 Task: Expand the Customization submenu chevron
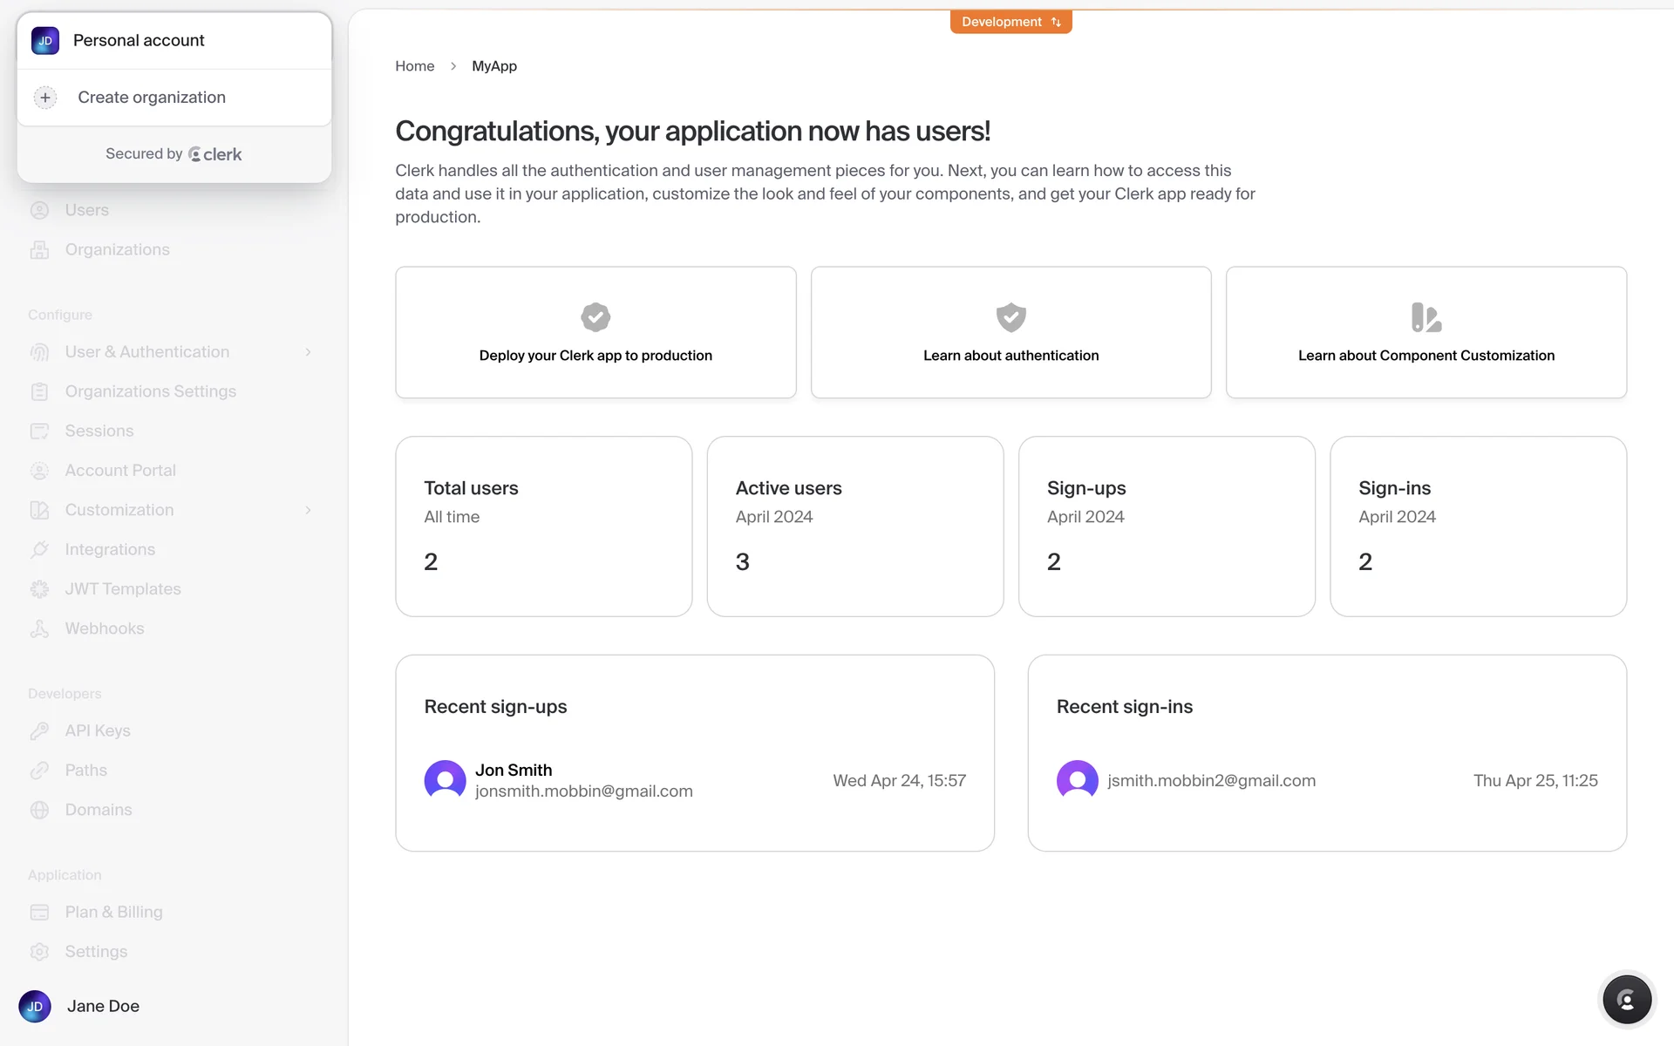308,510
